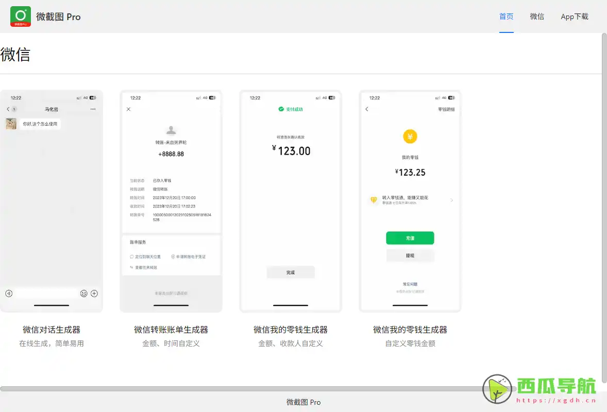
Task: Click the grey user avatar above 转账 text
Action: (171, 130)
